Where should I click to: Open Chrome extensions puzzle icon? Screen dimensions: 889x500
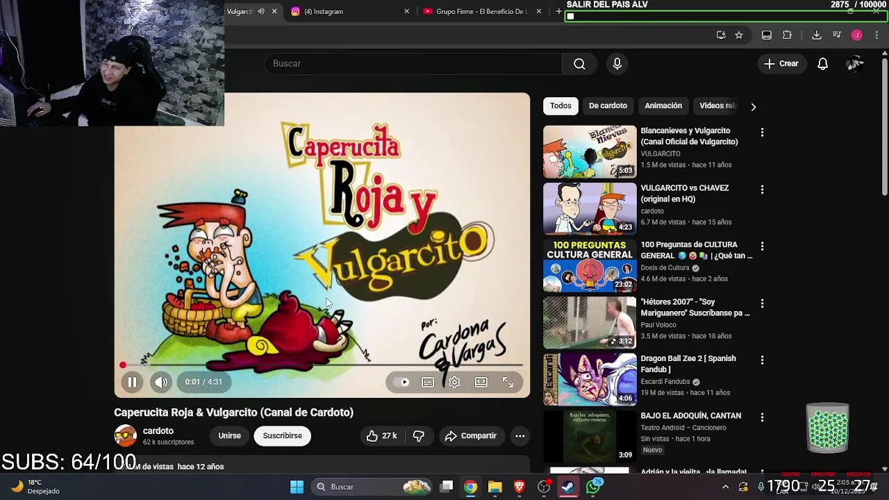[787, 35]
